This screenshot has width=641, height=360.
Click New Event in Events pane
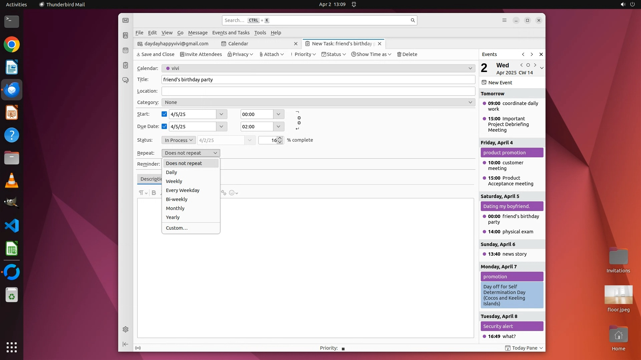[497, 83]
